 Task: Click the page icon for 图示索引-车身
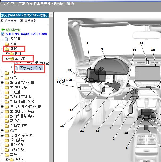(16, 68)
